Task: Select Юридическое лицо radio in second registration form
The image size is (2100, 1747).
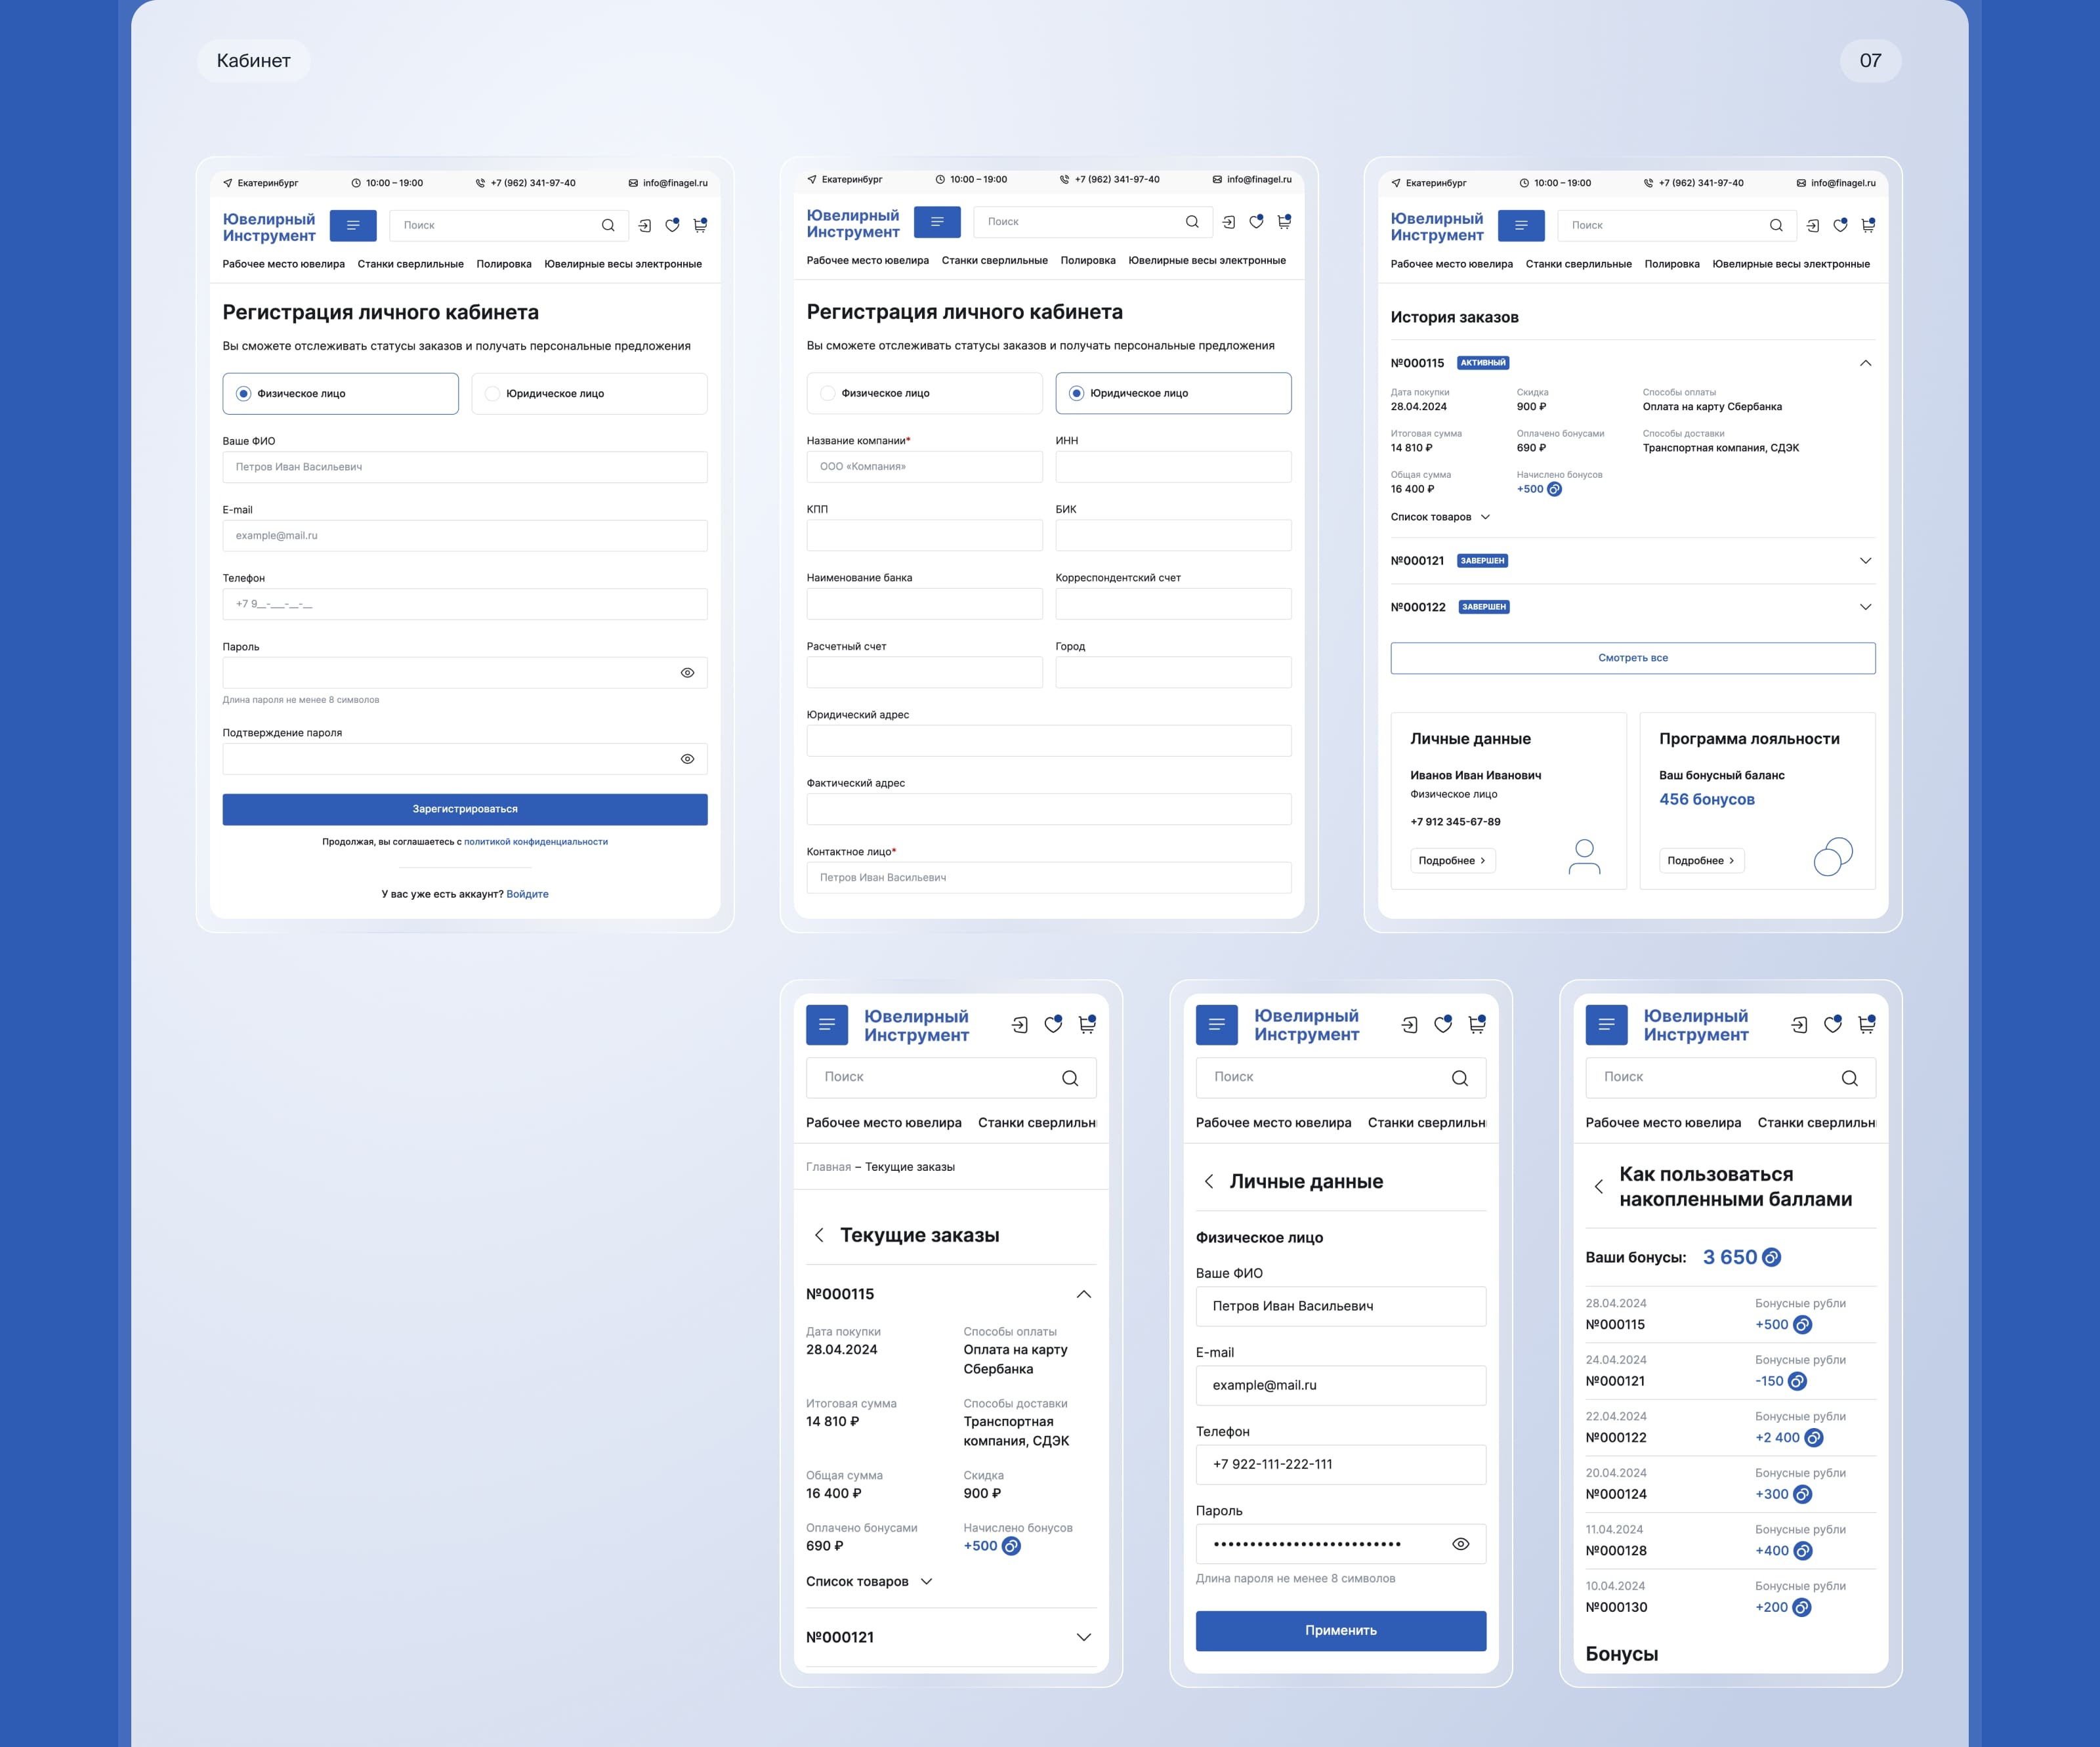Action: 1076,393
